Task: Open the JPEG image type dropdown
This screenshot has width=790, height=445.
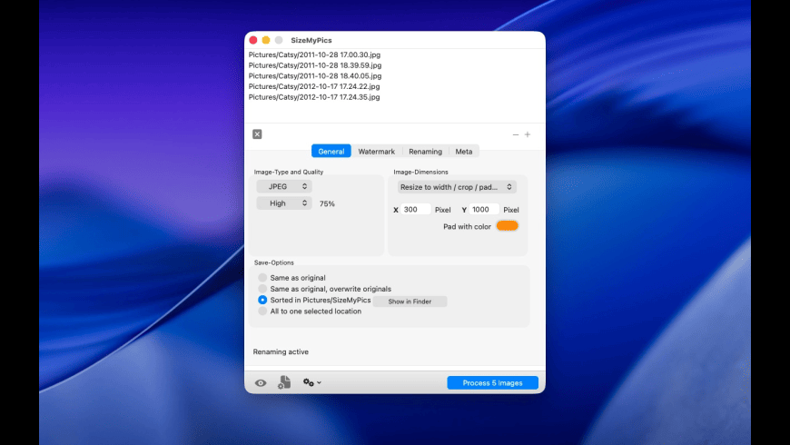Action: click(284, 186)
